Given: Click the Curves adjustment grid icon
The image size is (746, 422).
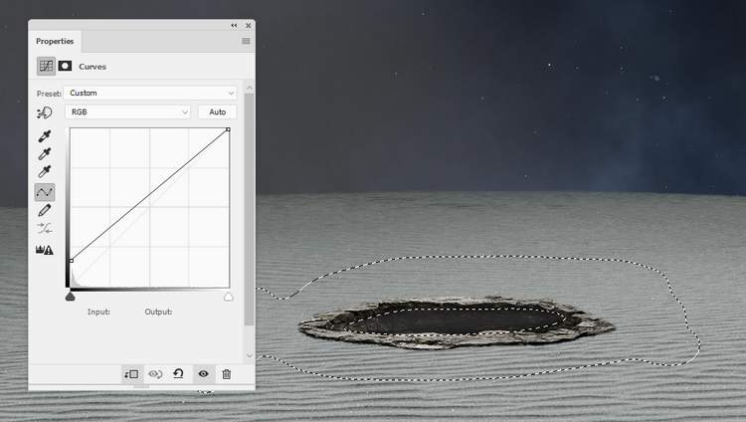Looking at the screenshot, I should coord(46,66).
